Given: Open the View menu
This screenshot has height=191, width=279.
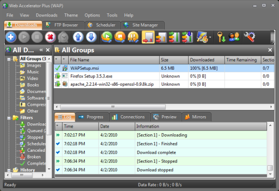Looking at the screenshot, I should [24, 15].
